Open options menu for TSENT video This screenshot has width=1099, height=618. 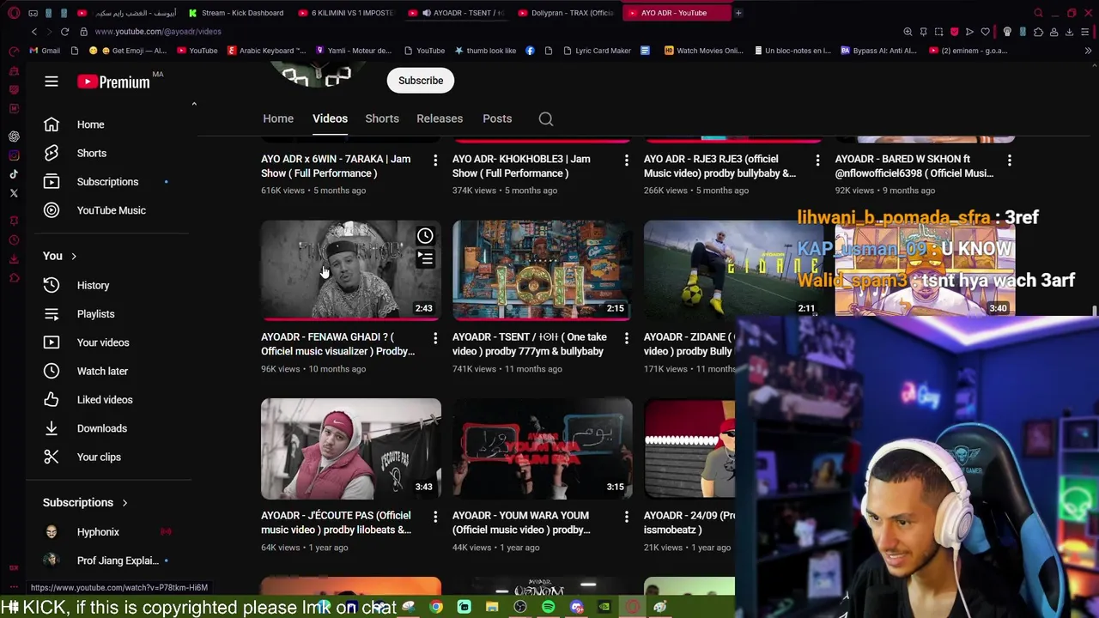click(627, 339)
